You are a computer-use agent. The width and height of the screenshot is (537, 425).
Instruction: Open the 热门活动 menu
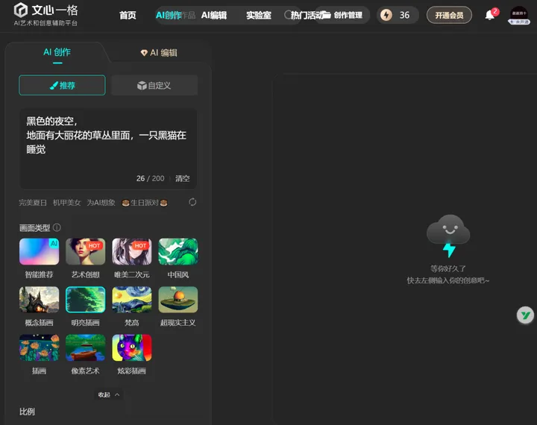click(x=307, y=15)
